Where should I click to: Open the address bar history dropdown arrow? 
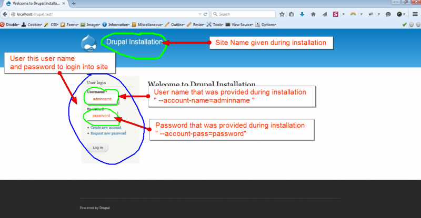(200, 14)
